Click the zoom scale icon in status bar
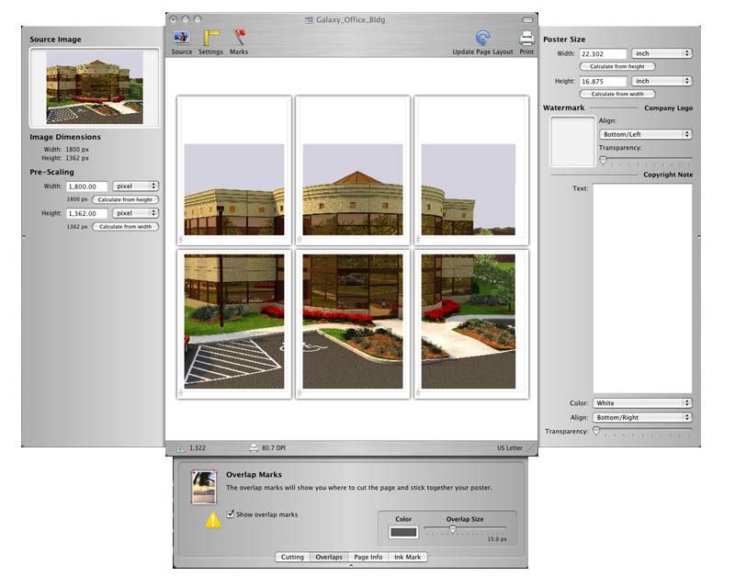Image resolution: width=735 pixels, height=588 pixels. point(180,447)
